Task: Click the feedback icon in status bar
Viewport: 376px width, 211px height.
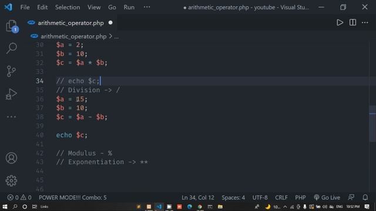Action: point(351,198)
